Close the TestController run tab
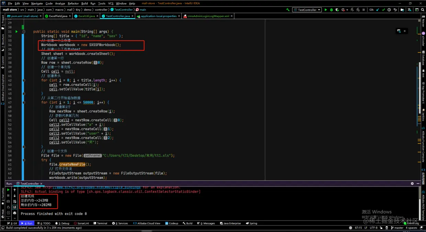 [42, 184]
